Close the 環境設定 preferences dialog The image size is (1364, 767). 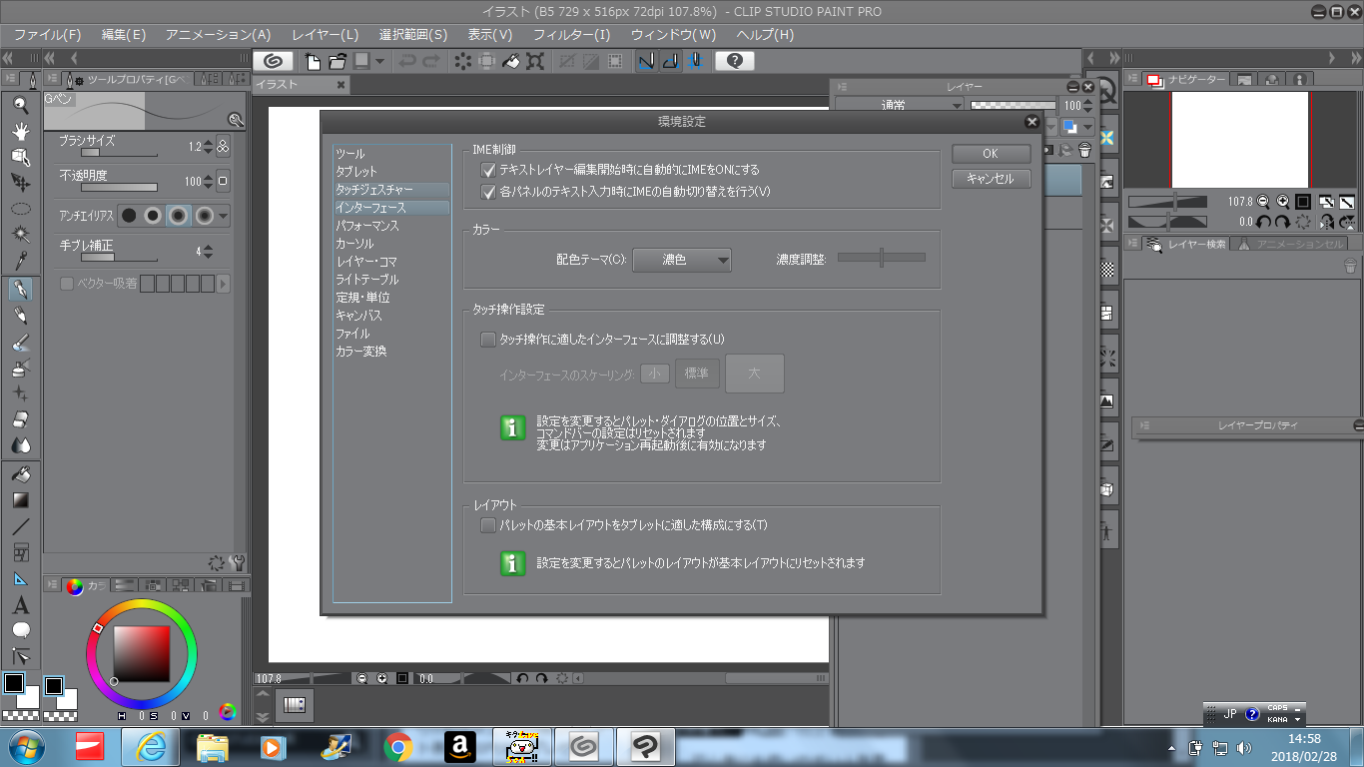(x=1031, y=122)
